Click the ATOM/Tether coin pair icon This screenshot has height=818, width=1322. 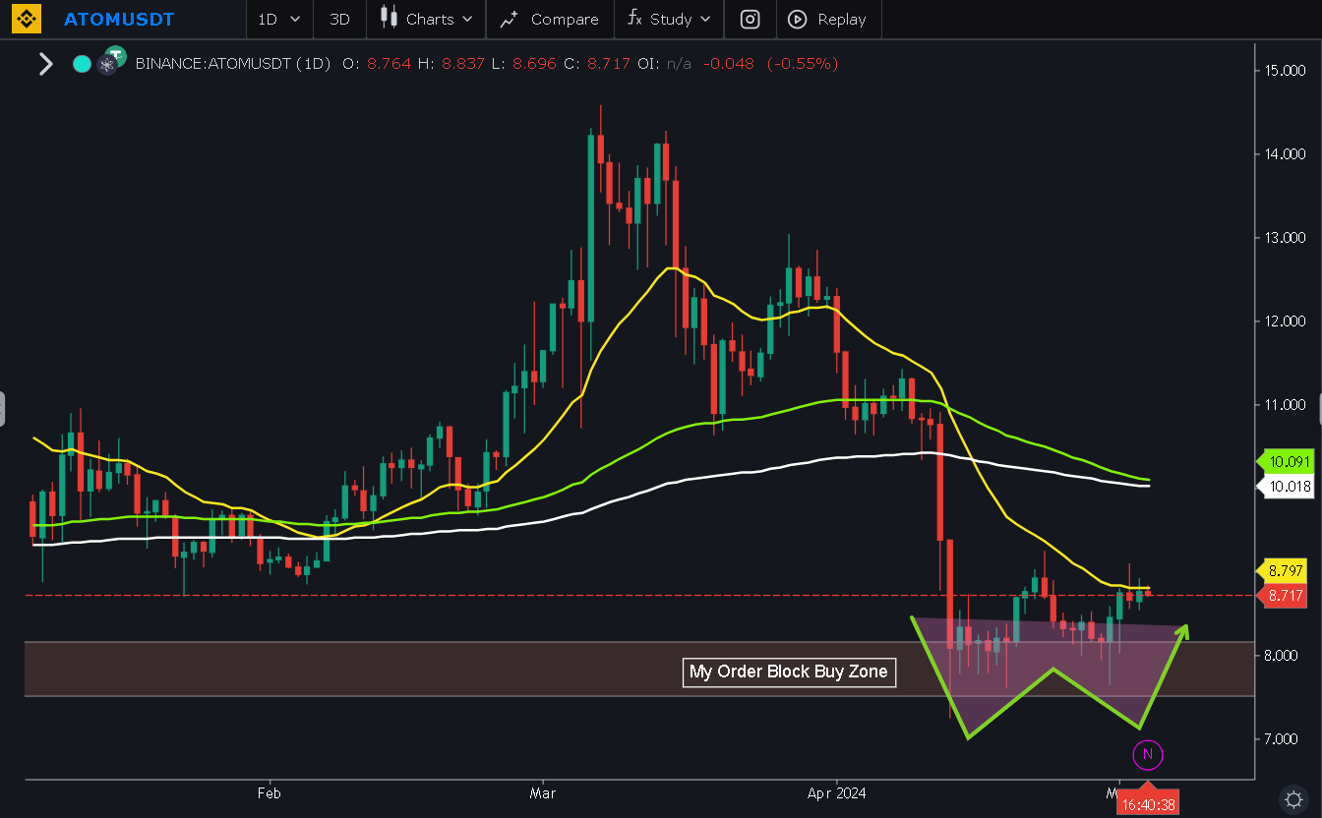tap(111, 60)
